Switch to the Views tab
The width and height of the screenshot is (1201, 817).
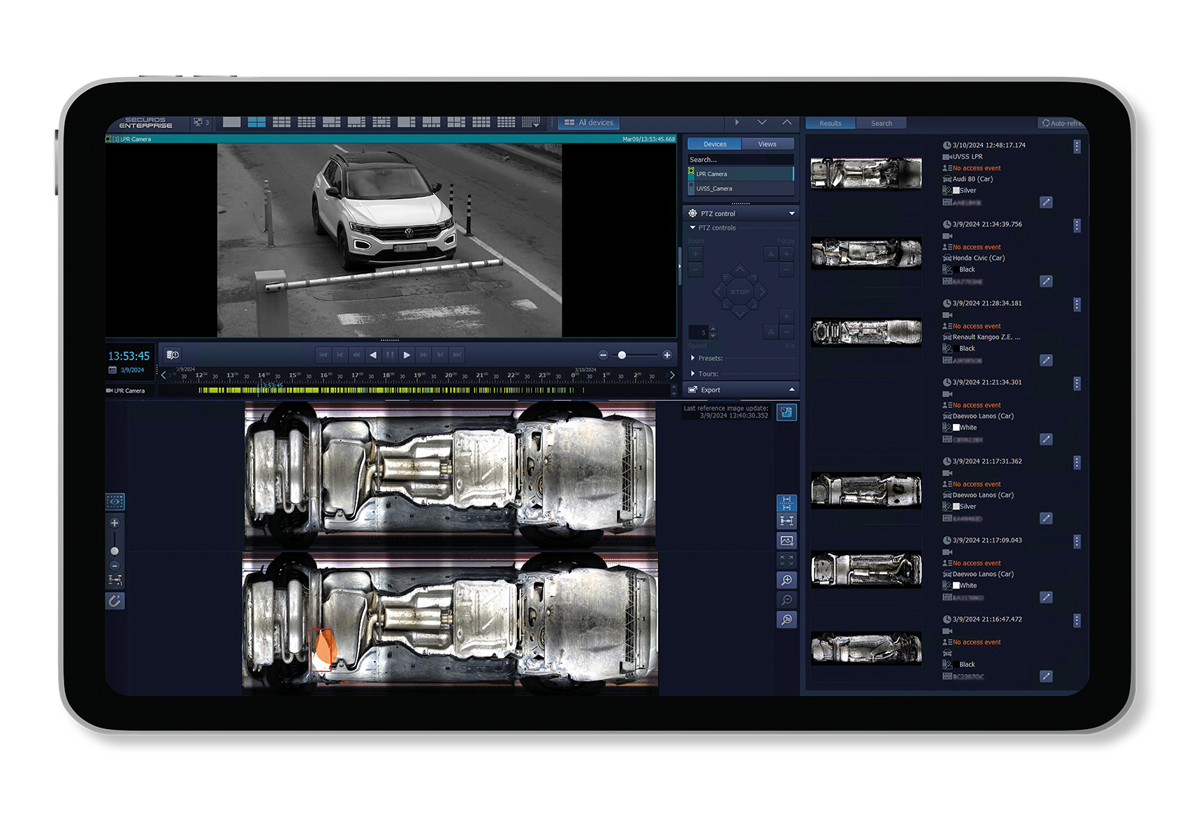[x=766, y=144]
